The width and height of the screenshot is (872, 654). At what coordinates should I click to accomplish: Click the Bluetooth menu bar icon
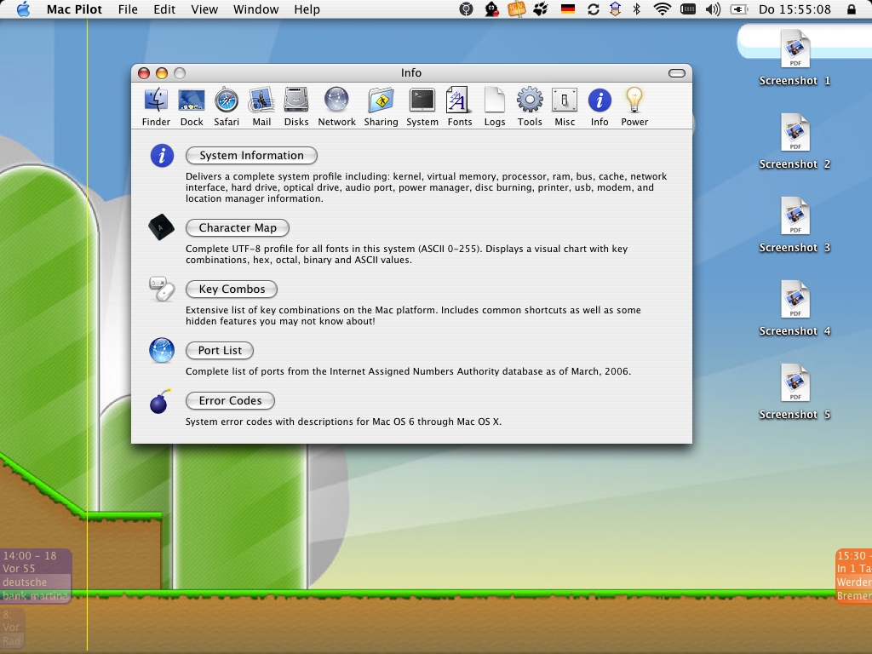click(x=637, y=9)
